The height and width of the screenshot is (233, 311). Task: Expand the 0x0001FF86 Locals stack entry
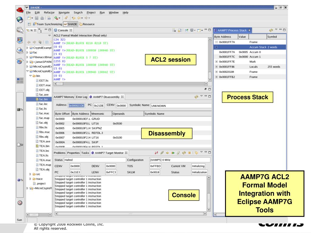(x=216, y=67)
